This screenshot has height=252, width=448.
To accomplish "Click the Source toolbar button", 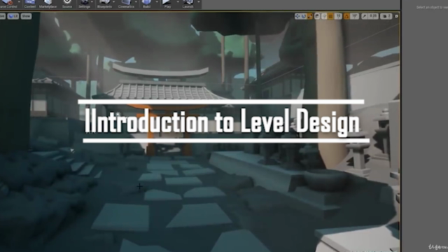I will pos(67,3).
